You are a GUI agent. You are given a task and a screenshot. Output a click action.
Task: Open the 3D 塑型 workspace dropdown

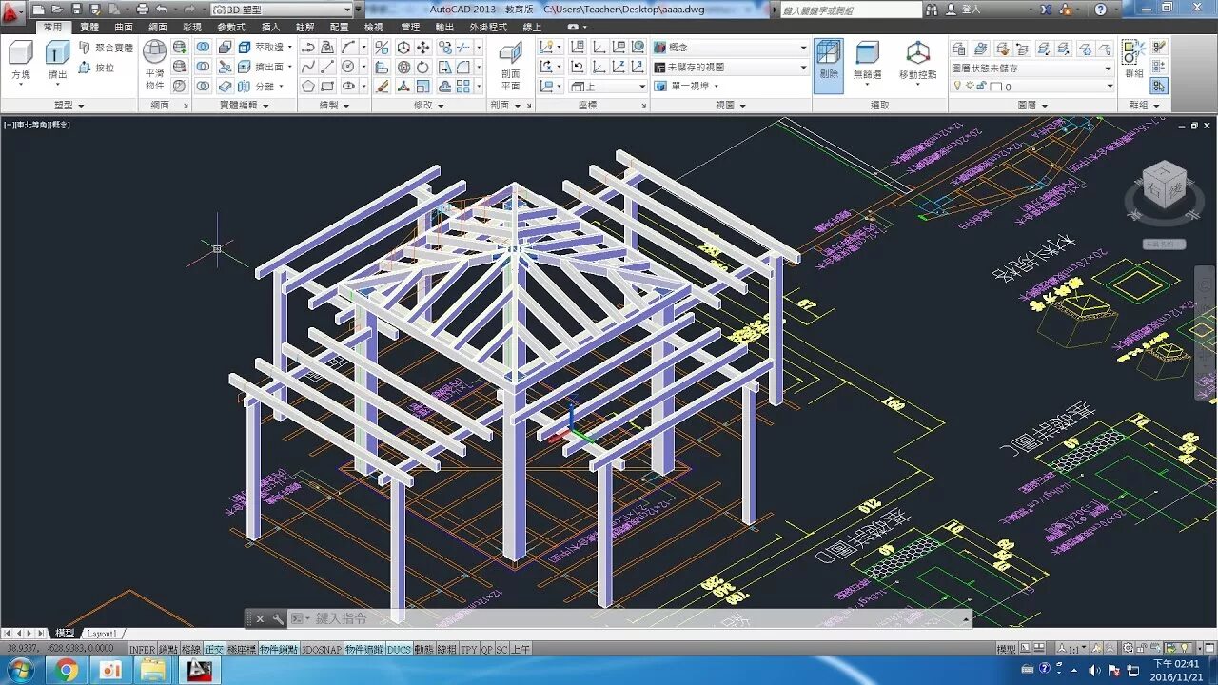[x=283, y=10]
